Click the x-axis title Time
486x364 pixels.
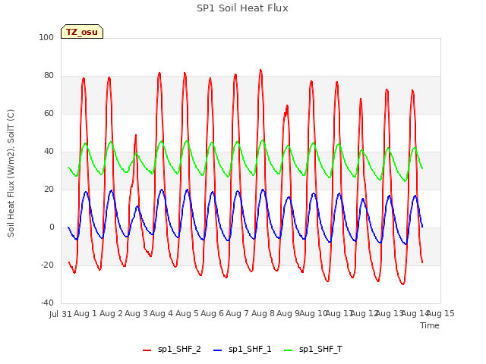point(430,325)
